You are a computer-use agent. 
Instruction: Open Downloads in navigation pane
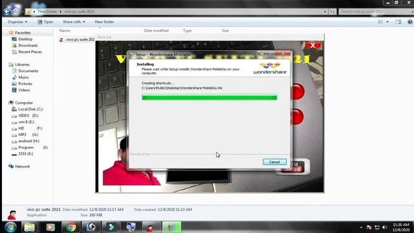click(x=28, y=45)
